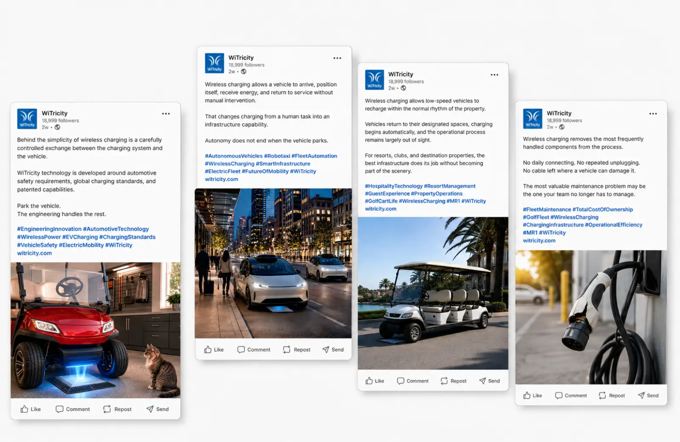Comment on the post with the red golf cart
Screen dimensions: 680x442
(x=73, y=409)
